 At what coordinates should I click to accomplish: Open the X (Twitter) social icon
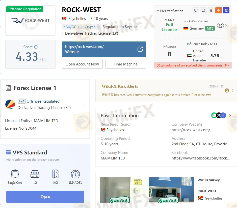tap(219, 115)
